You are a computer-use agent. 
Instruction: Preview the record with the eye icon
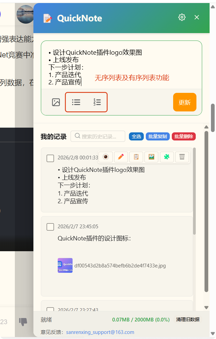pos(106,157)
